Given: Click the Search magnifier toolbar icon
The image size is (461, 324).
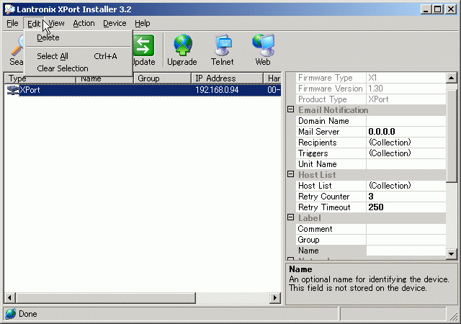Looking at the screenshot, I should [17, 45].
